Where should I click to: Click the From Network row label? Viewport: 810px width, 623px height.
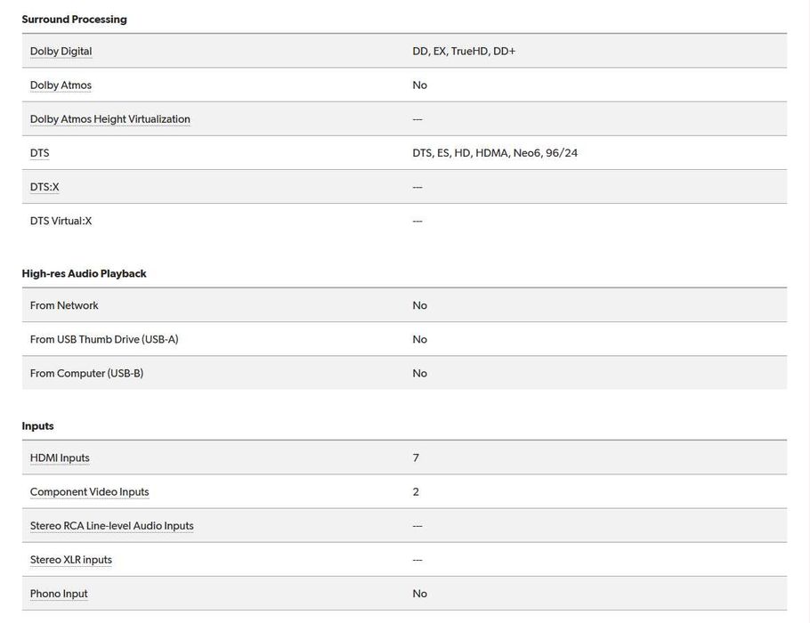coord(64,305)
